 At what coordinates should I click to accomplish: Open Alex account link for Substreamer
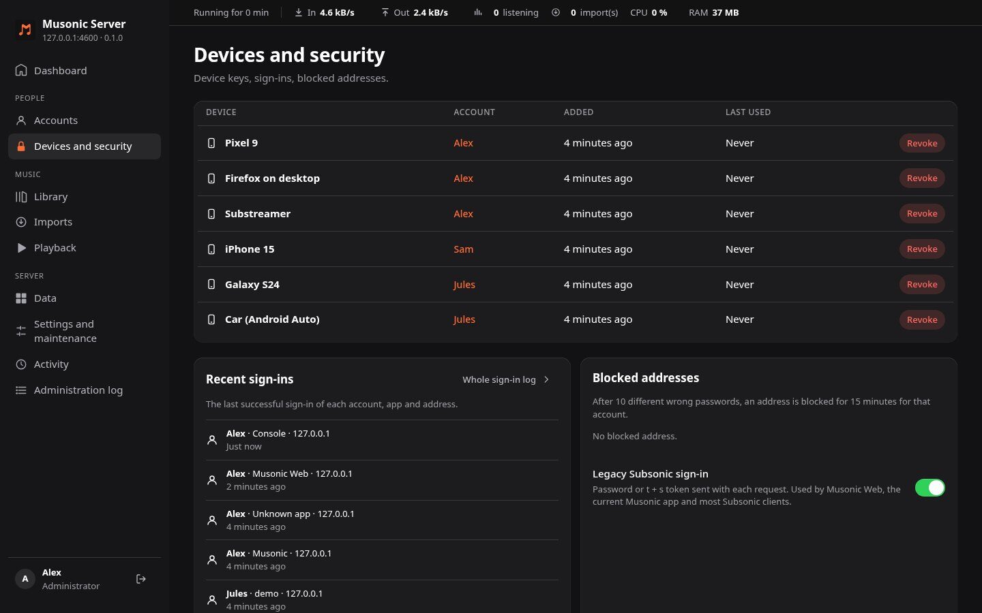[x=464, y=214]
